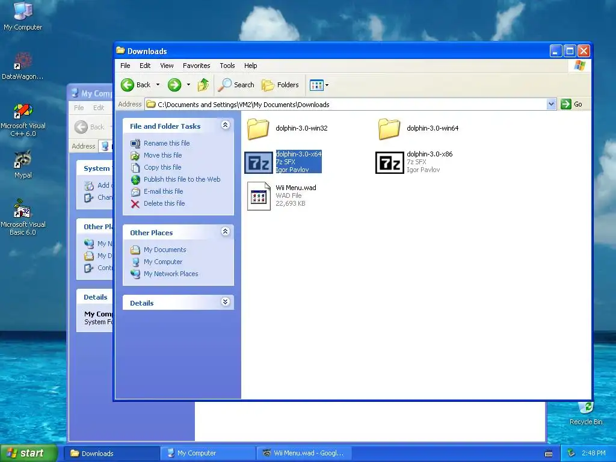The width and height of the screenshot is (616, 462).
Task: Collapse the File and Folder Tasks panel
Action: (225, 125)
